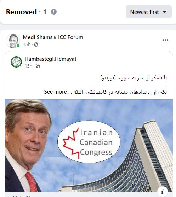Click the Removed heading text

tap(21, 12)
